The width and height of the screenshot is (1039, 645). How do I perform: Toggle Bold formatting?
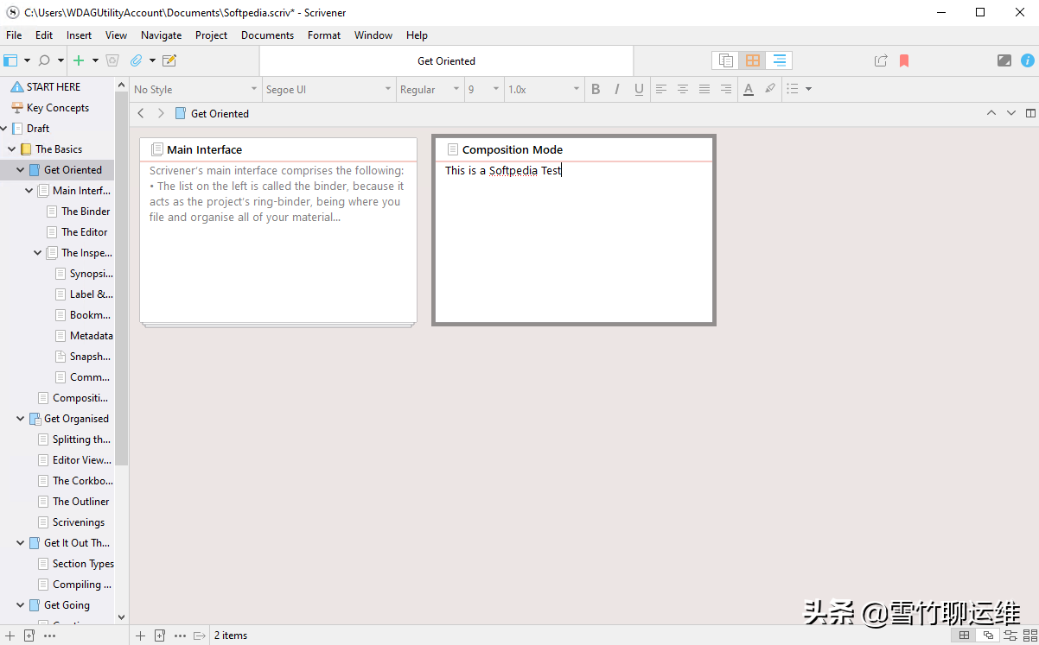596,89
